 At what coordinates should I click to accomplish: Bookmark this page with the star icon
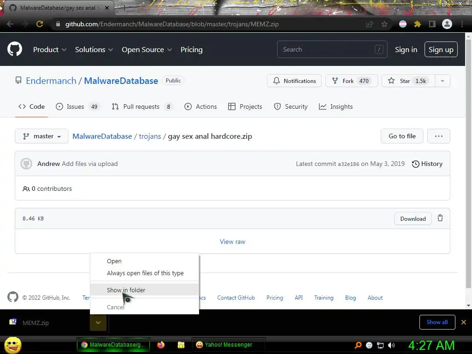(384, 24)
